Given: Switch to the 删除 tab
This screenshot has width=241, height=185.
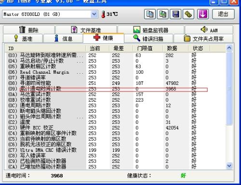Looking at the screenshot, I should pyautogui.click(x=29, y=30).
